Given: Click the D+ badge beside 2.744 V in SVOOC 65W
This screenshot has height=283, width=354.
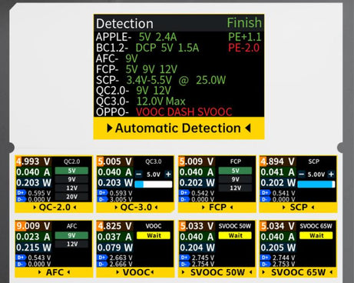Looking at the screenshot, I should [266, 258].
